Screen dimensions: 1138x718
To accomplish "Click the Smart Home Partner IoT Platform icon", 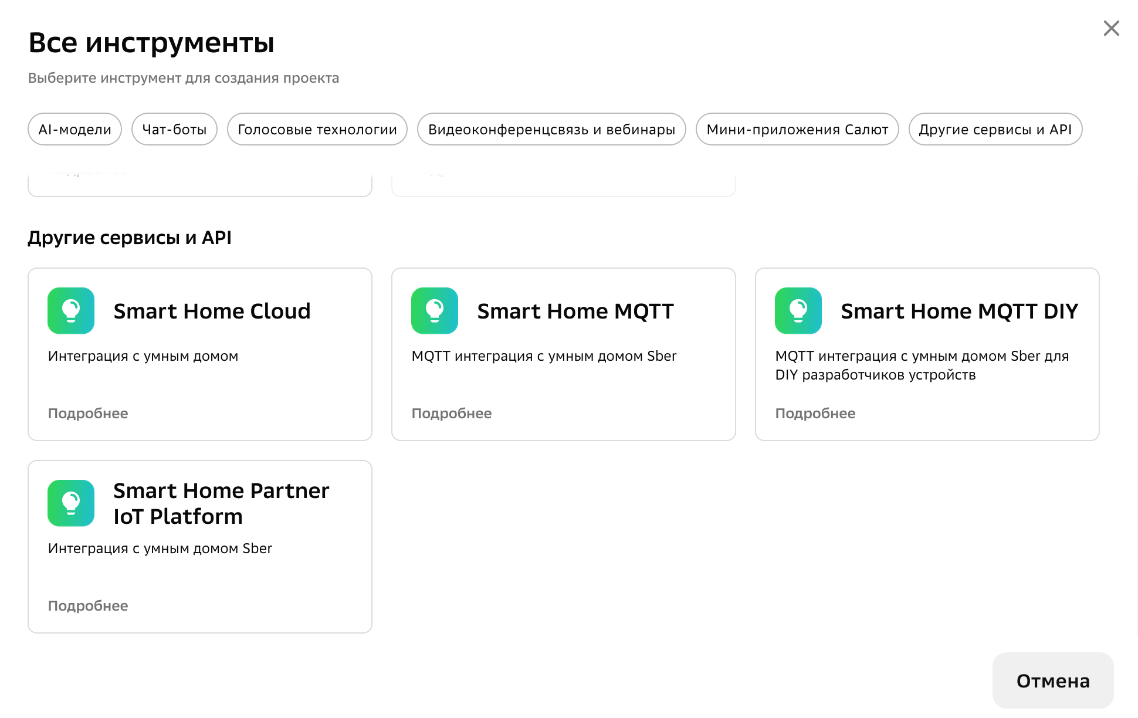I will click(70, 503).
